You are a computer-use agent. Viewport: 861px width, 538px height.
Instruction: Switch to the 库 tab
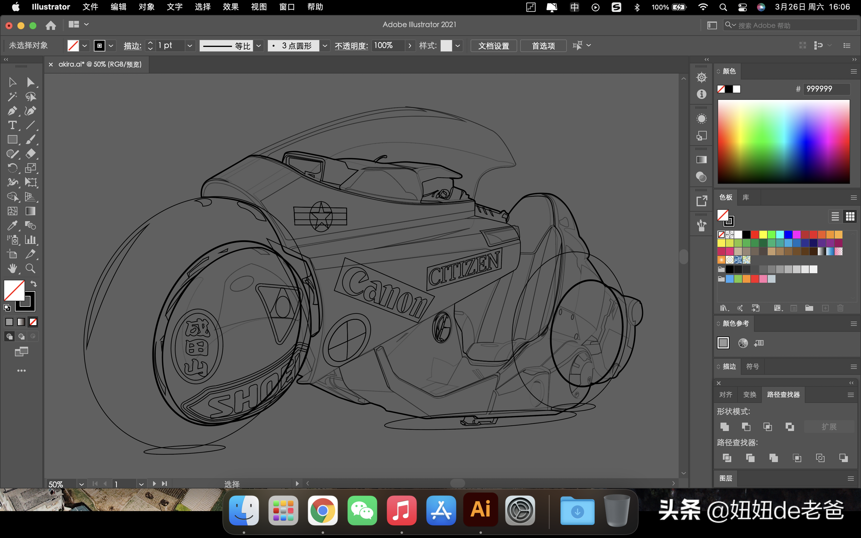coord(746,197)
